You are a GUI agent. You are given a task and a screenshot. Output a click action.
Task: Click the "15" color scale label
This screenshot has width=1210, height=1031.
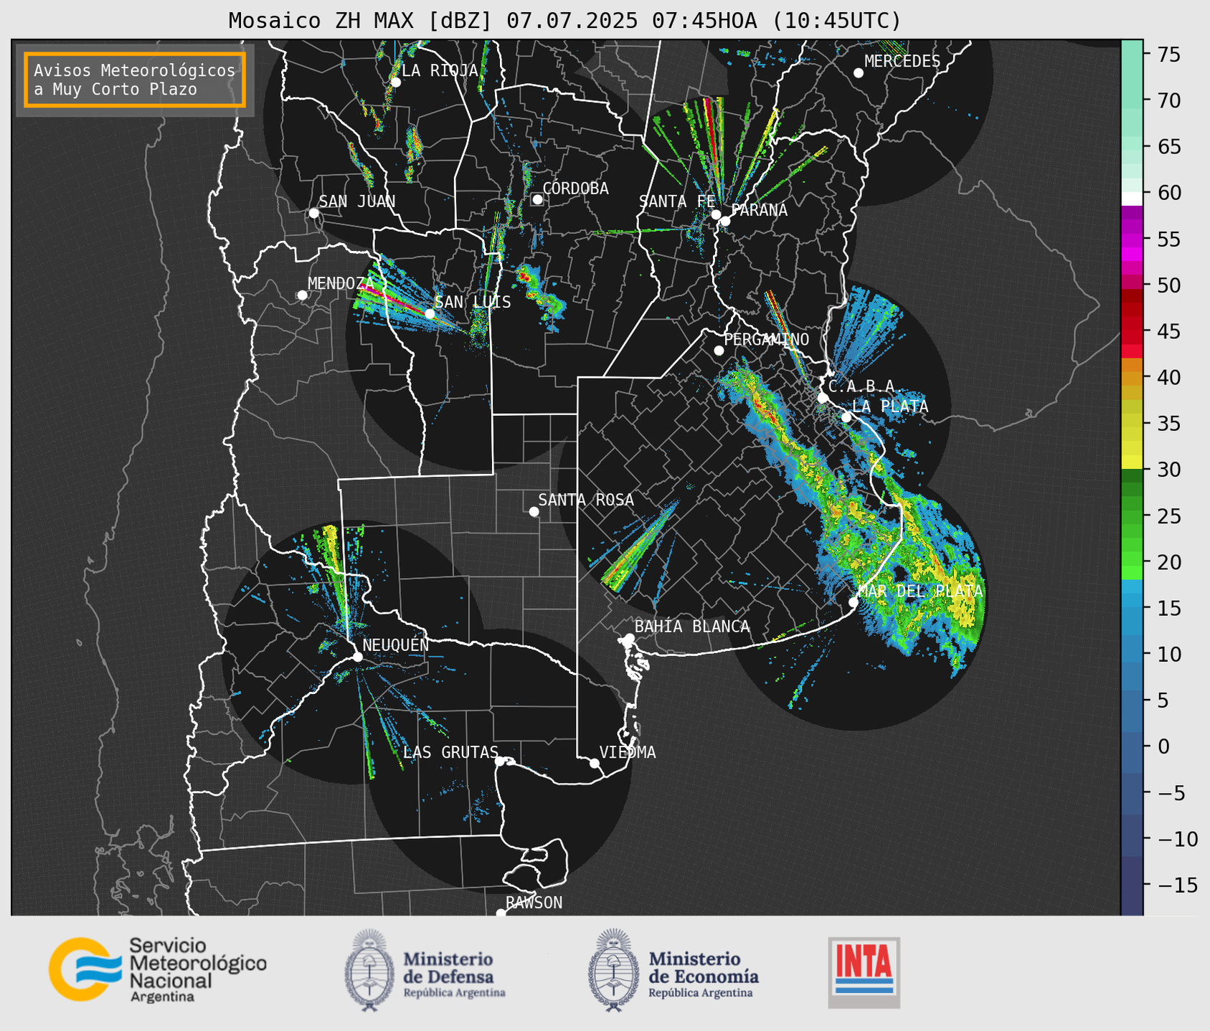[1168, 608]
